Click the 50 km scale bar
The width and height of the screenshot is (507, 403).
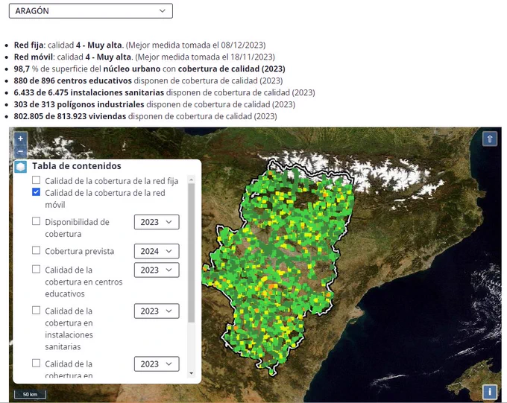point(30,394)
